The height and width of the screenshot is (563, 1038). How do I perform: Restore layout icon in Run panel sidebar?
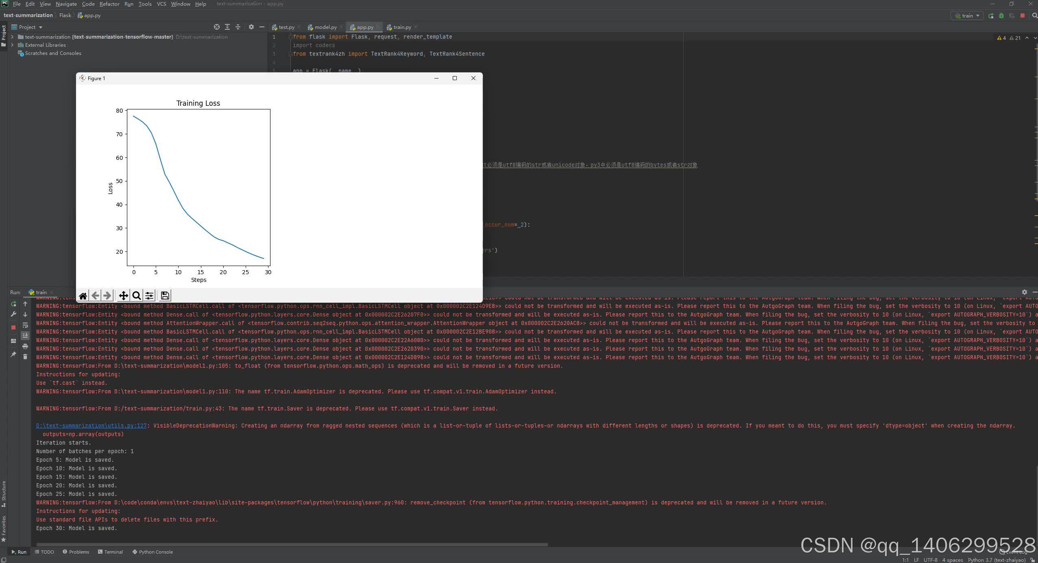point(13,341)
